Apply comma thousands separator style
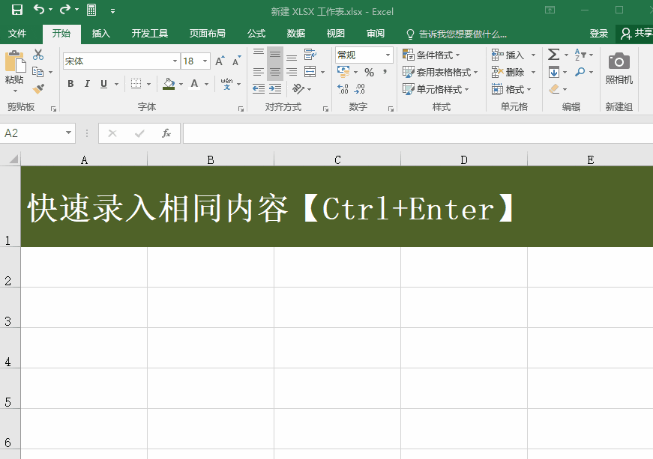 pyautogui.click(x=385, y=73)
